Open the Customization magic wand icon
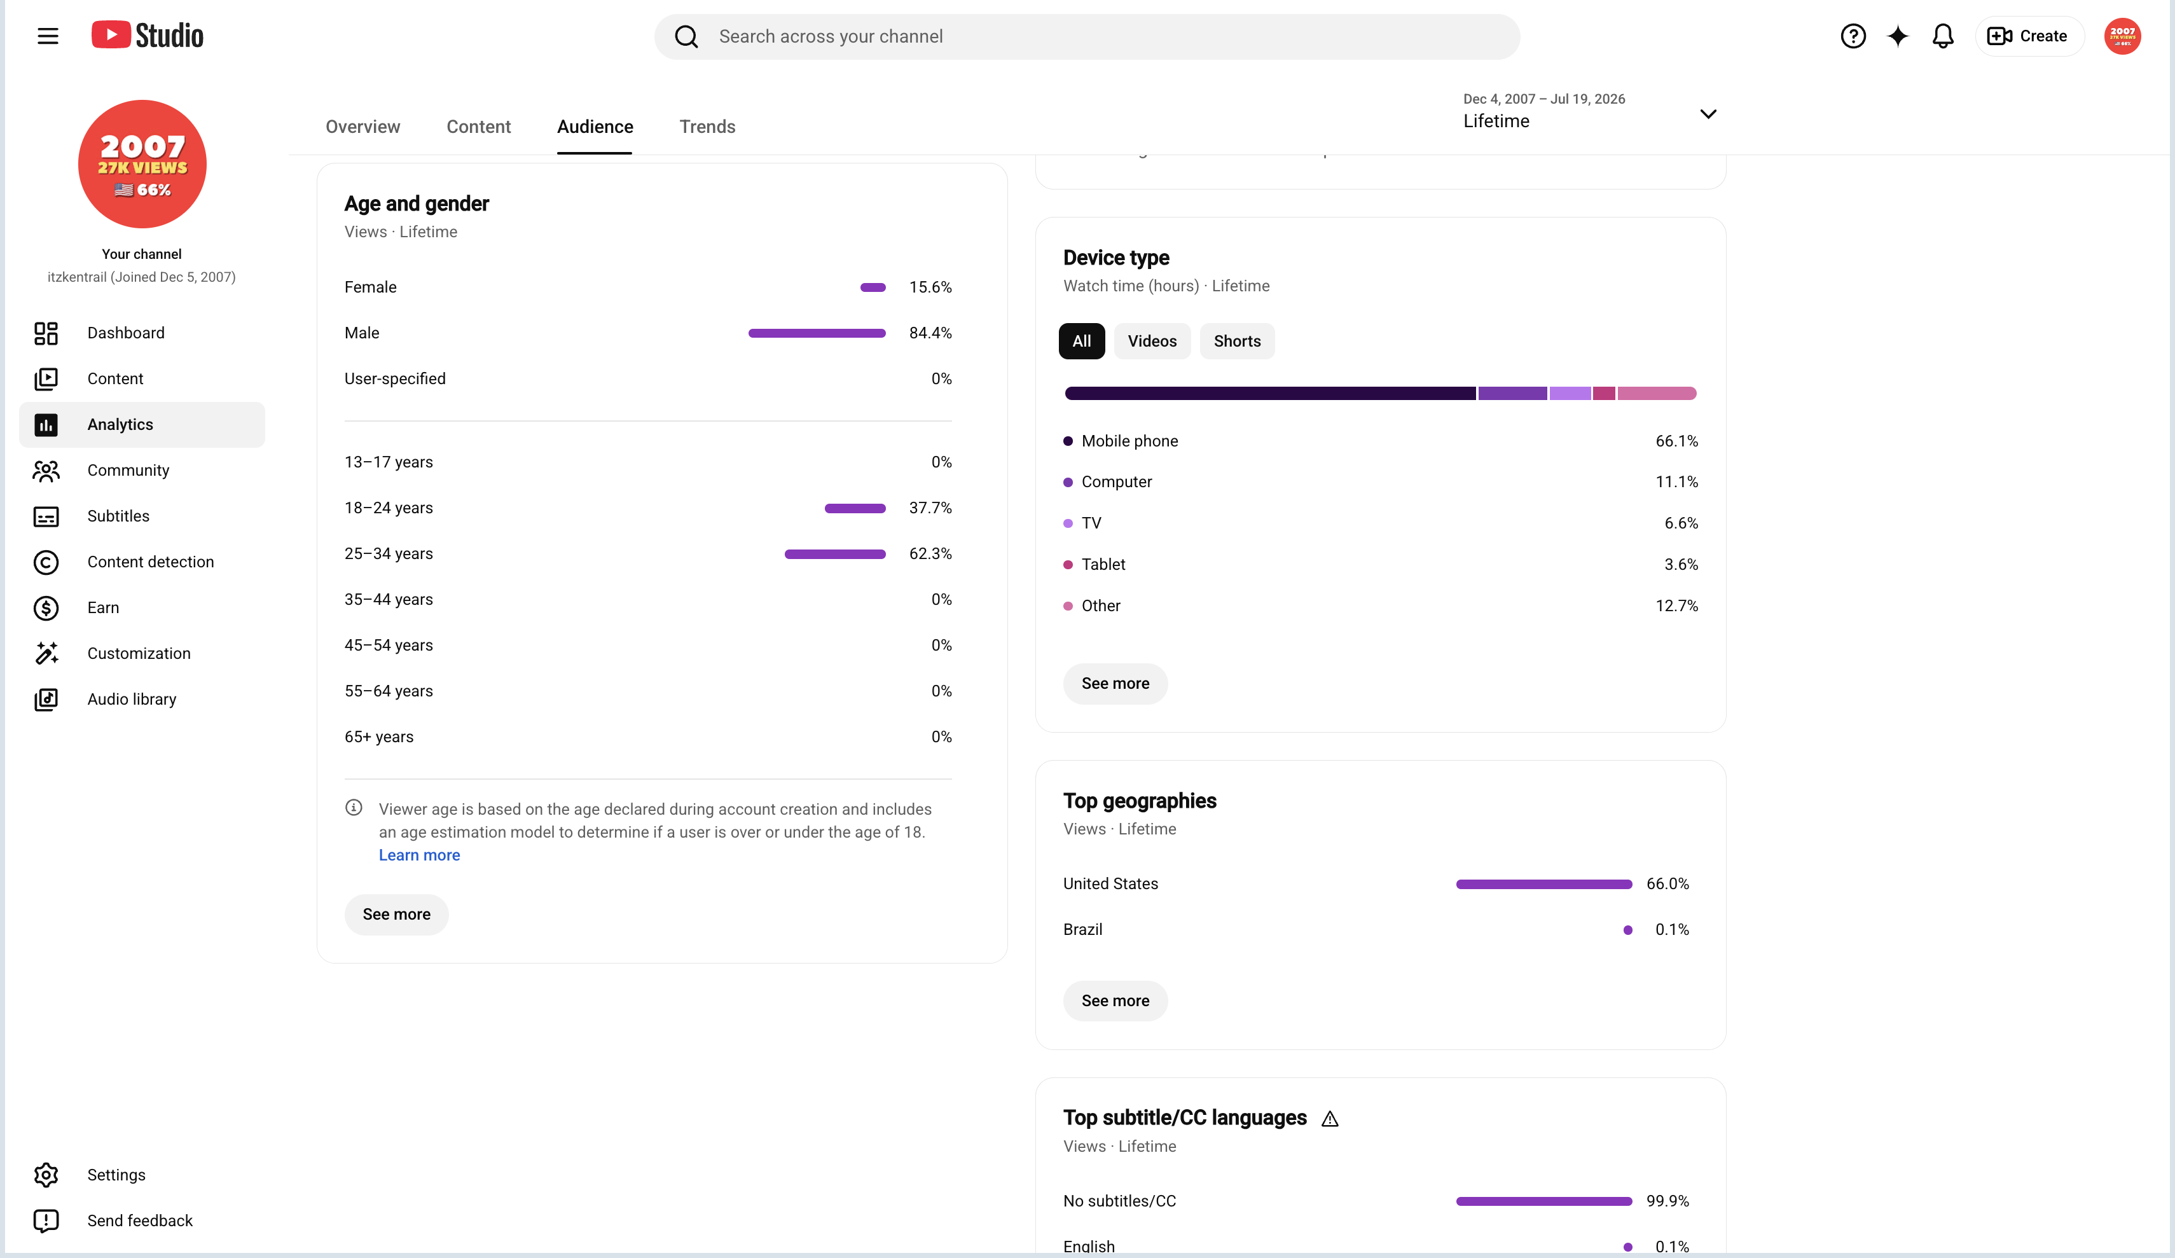Viewport: 2175px width, 1258px height. click(x=46, y=654)
